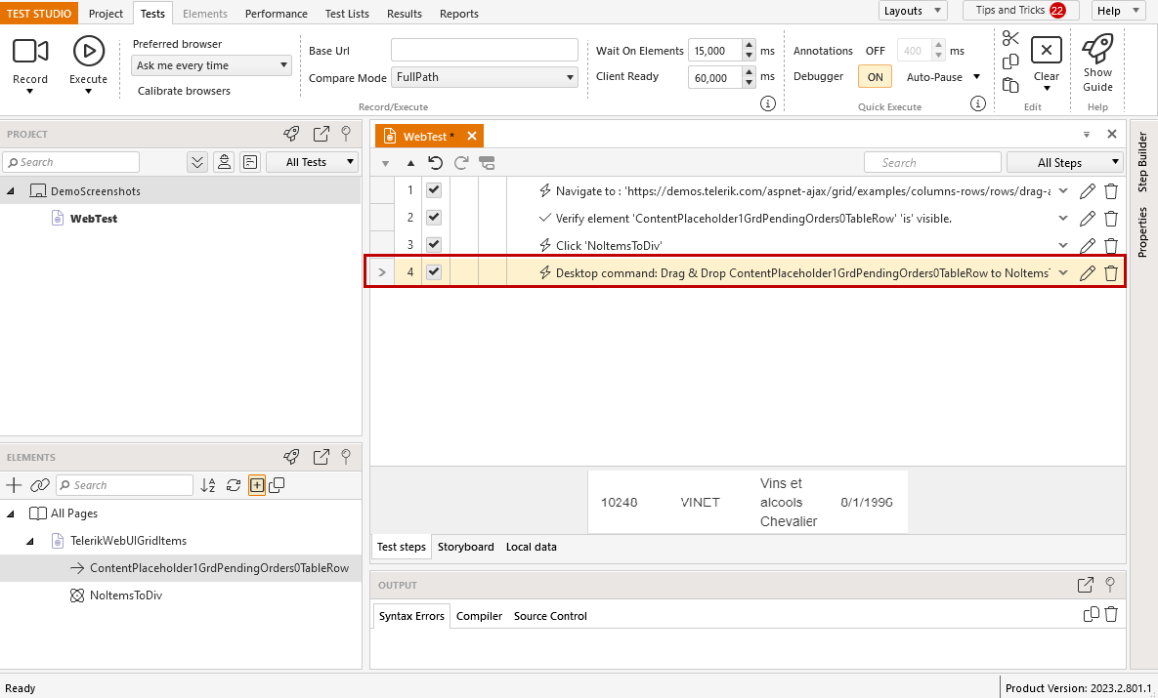Switch to the Local data tab
Viewport: 1158px width, 698px height.
531,547
